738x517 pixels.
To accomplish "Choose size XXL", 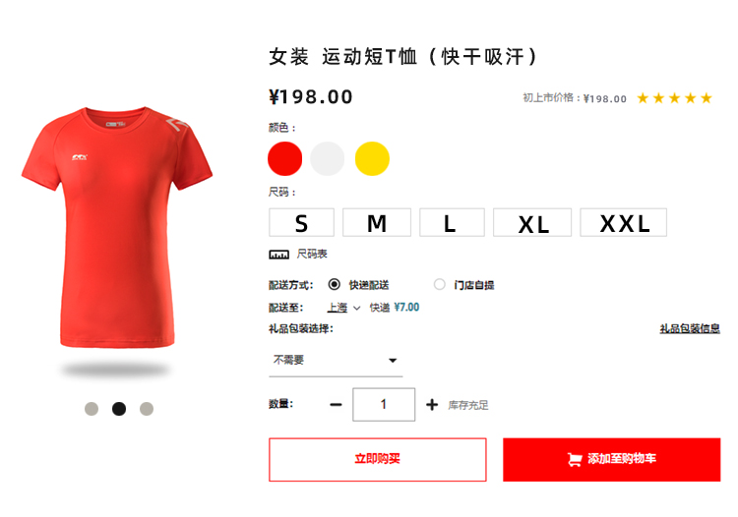I will click(x=624, y=223).
